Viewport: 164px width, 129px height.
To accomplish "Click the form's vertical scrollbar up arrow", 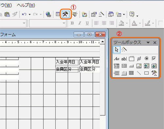I will click(103, 42).
